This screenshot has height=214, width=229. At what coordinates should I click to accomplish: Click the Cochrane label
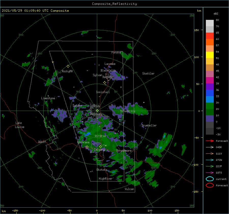click(83, 142)
